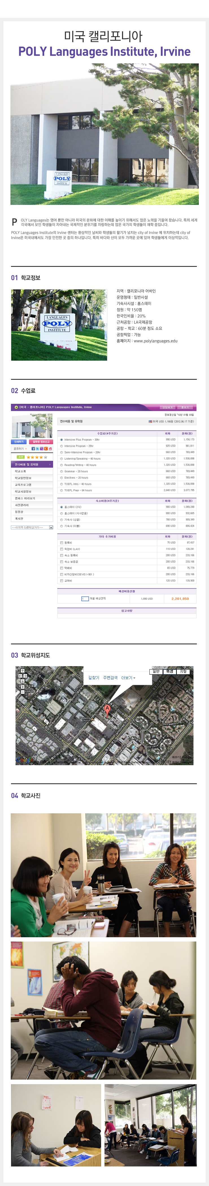This screenshot has width=209, height=1186.
Task: Click the 길찾기 map link
Action: (x=94, y=678)
